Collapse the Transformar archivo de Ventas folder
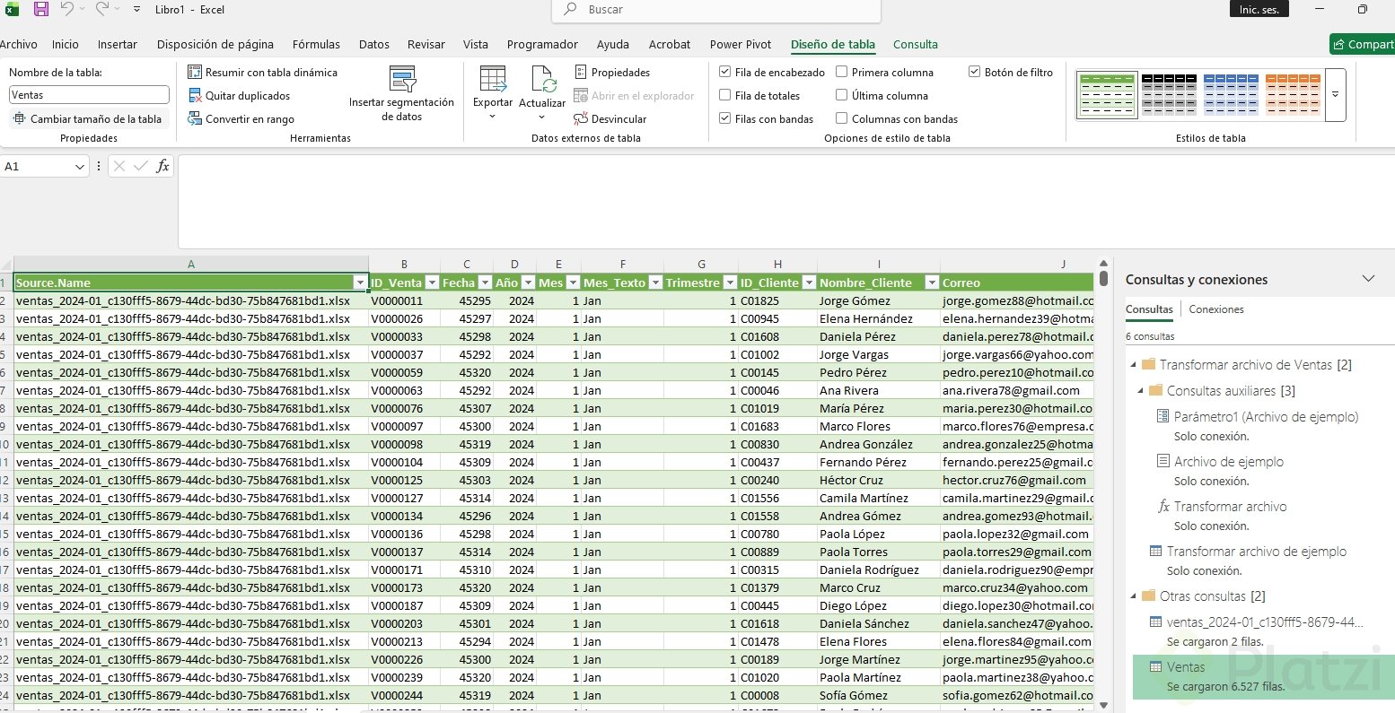 [1133, 365]
